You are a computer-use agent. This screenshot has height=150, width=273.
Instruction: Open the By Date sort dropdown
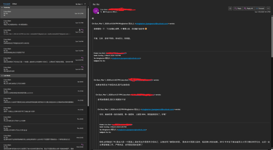click(78, 4)
